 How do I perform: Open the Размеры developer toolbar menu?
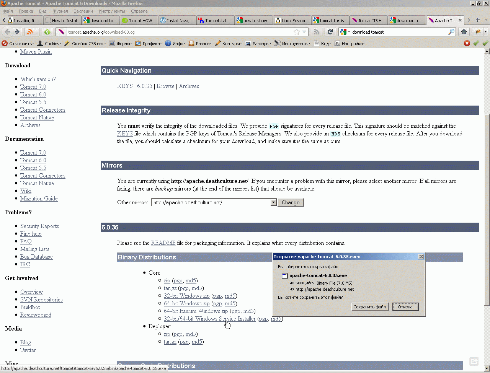[258, 44]
